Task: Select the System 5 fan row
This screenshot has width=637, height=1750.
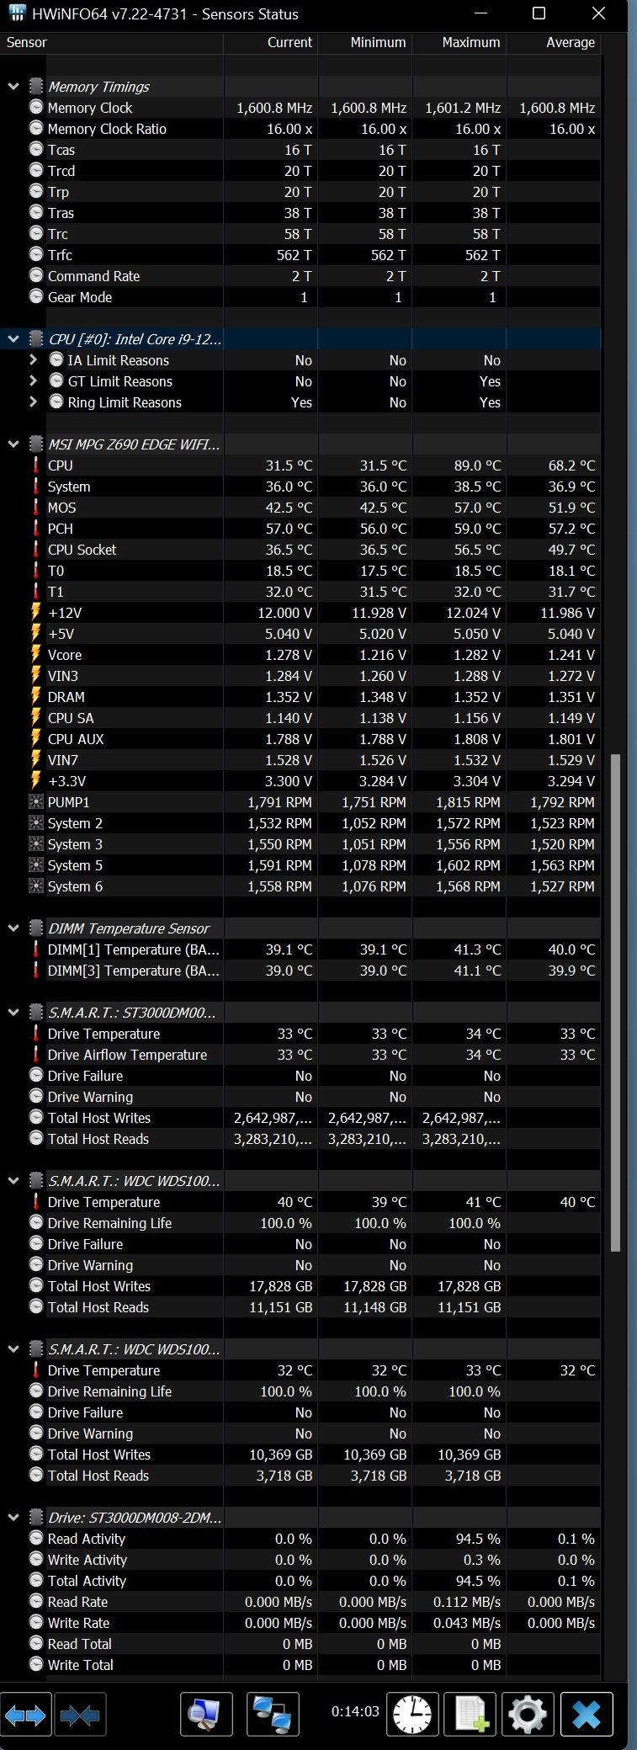Action: pos(300,864)
